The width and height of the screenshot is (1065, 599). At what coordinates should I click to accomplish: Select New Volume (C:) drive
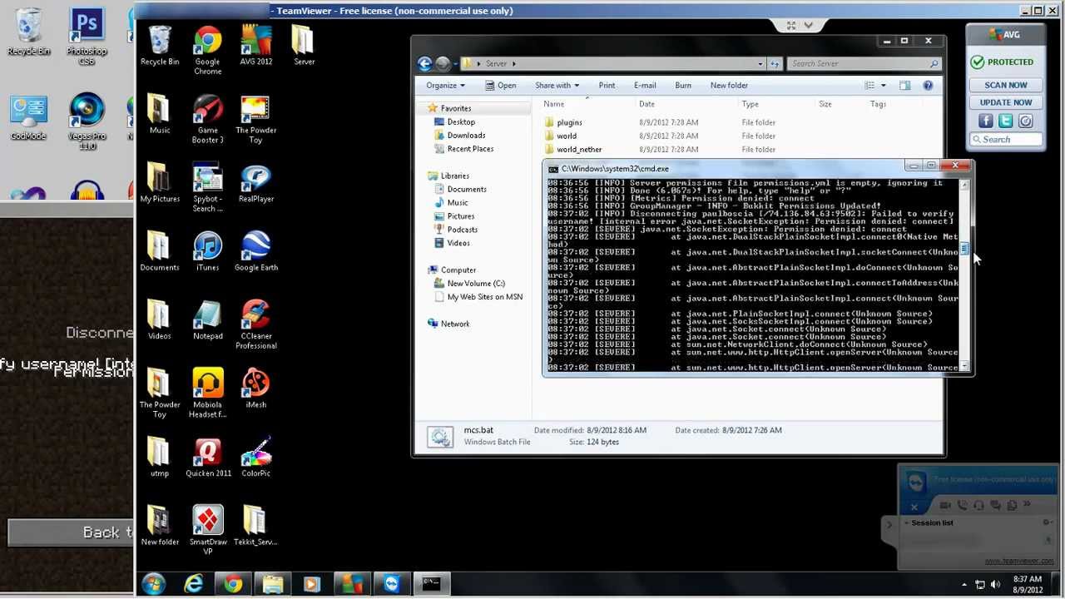point(476,284)
